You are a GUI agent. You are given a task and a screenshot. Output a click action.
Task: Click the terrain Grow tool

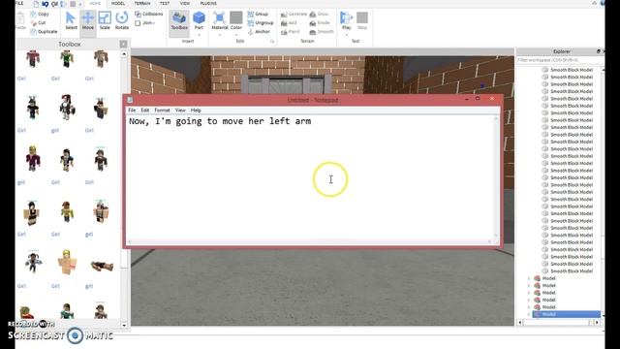point(319,14)
